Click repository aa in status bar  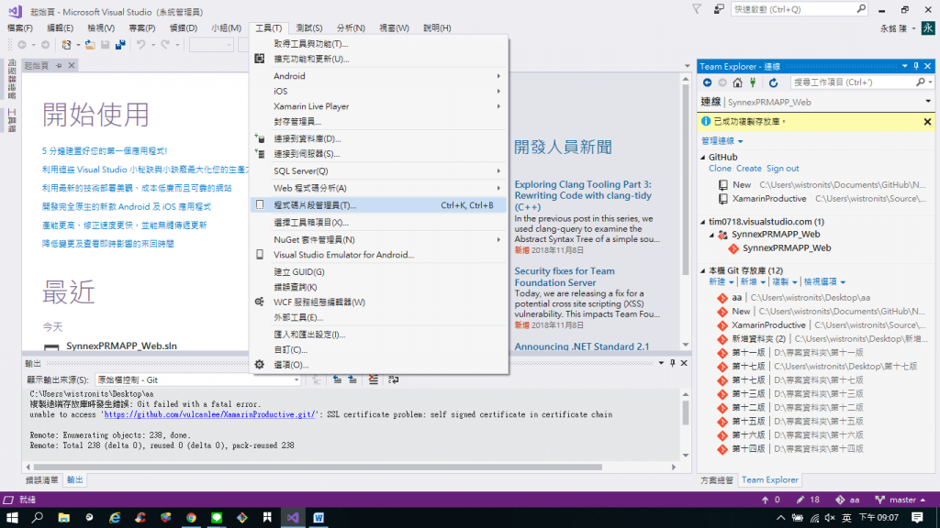click(847, 500)
